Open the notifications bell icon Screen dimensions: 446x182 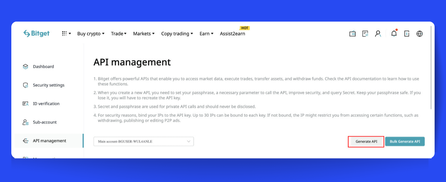[x=394, y=33]
